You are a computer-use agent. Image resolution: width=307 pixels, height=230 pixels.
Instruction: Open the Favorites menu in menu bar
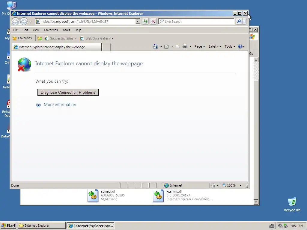click(51, 30)
